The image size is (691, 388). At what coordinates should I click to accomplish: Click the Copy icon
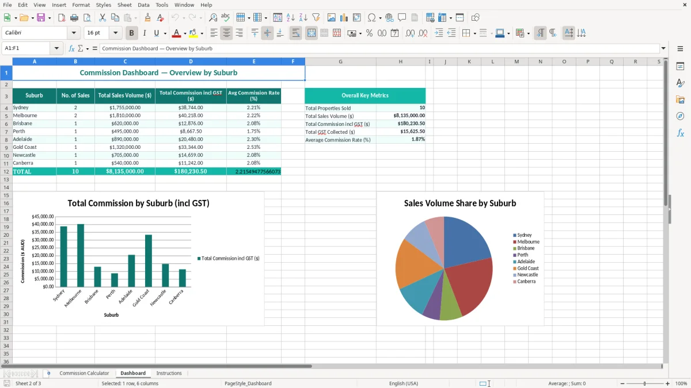coord(115,18)
